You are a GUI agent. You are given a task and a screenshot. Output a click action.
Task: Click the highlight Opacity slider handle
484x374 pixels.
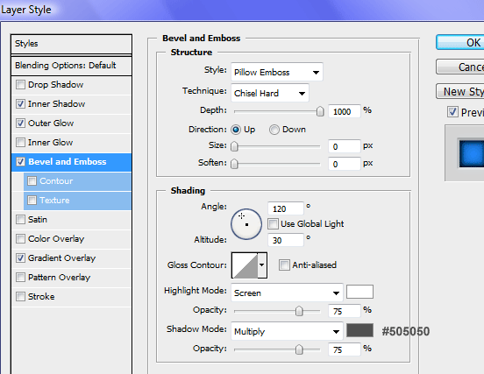[299, 311]
